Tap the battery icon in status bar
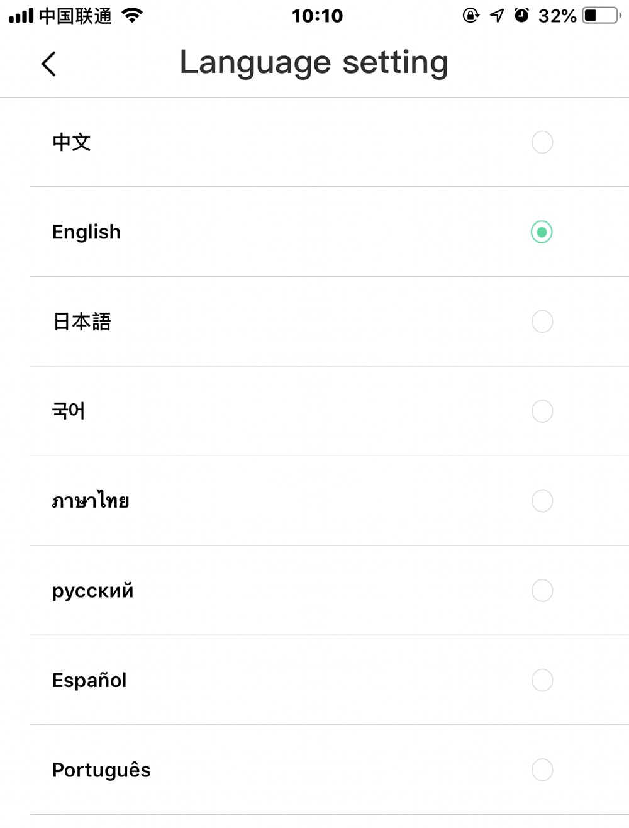The width and height of the screenshot is (629, 828). [x=602, y=15]
